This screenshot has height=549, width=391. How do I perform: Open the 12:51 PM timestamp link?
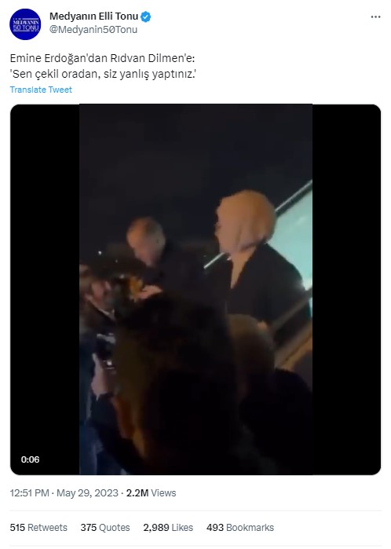pyautogui.click(x=29, y=493)
